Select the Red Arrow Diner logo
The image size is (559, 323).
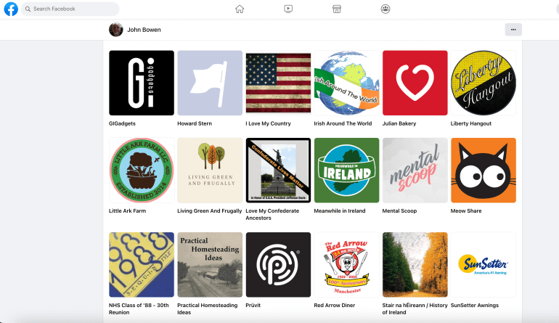point(346,265)
